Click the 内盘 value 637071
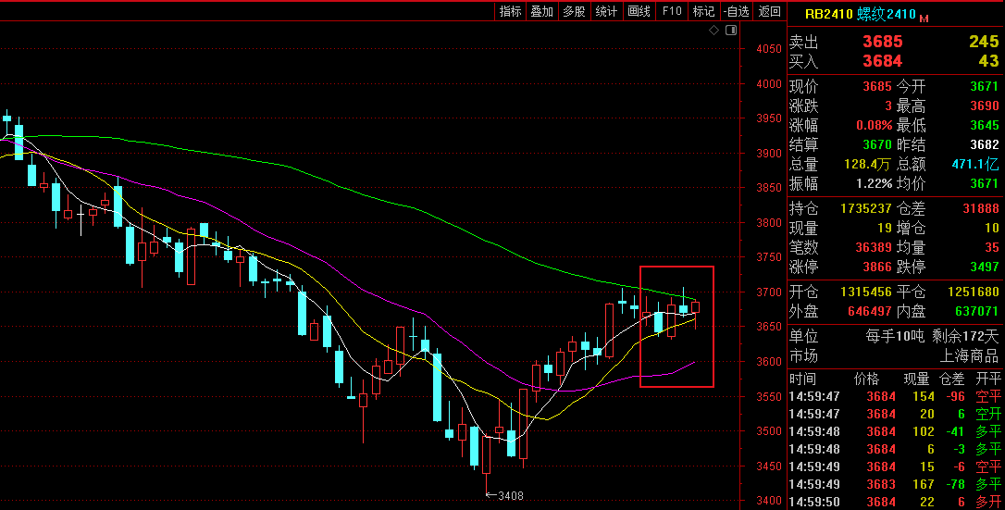Screen dimensions: 1005x510 [x=977, y=311]
